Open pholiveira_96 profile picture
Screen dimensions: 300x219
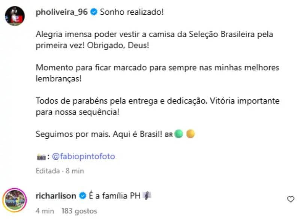pos(15,16)
